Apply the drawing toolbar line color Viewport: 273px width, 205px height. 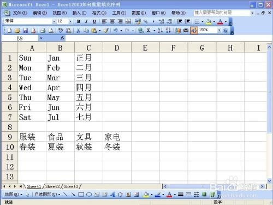click(x=158, y=195)
